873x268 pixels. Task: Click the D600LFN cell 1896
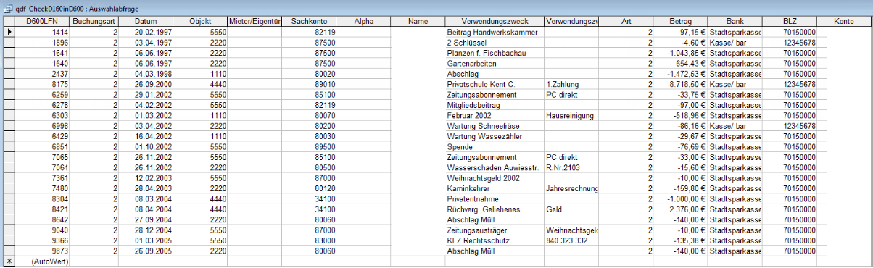[x=41, y=43]
